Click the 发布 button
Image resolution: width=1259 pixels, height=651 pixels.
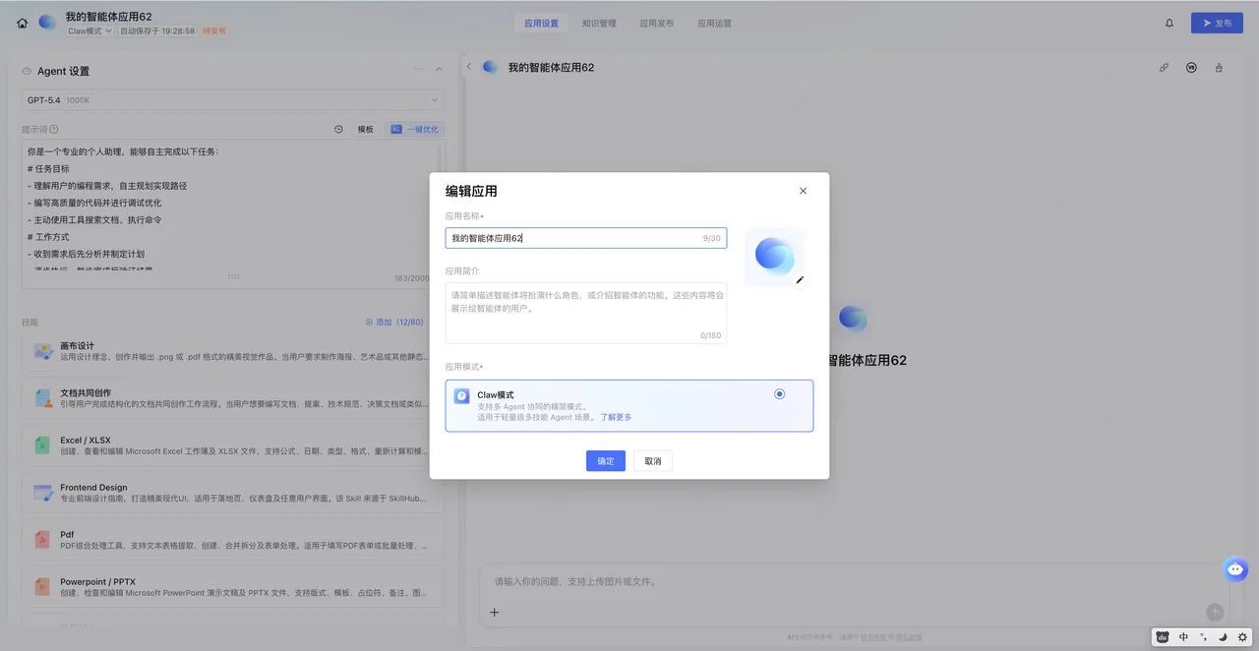pos(1217,23)
